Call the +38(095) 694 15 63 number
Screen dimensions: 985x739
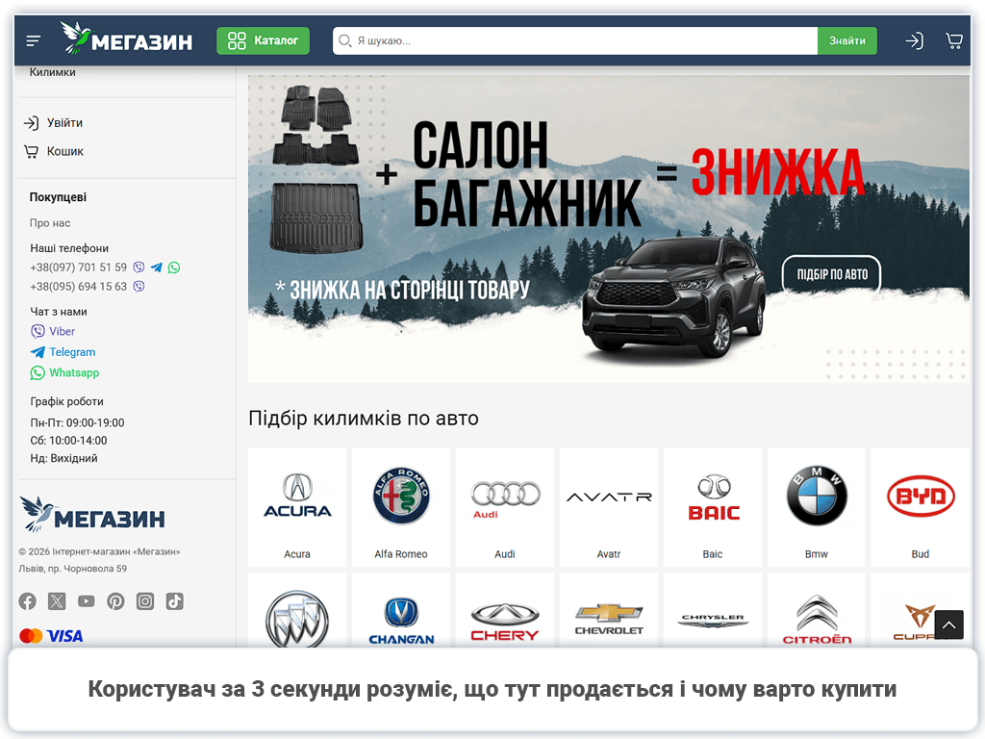point(78,286)
